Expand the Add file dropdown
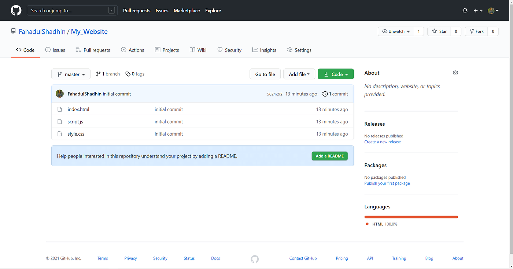 299,74
